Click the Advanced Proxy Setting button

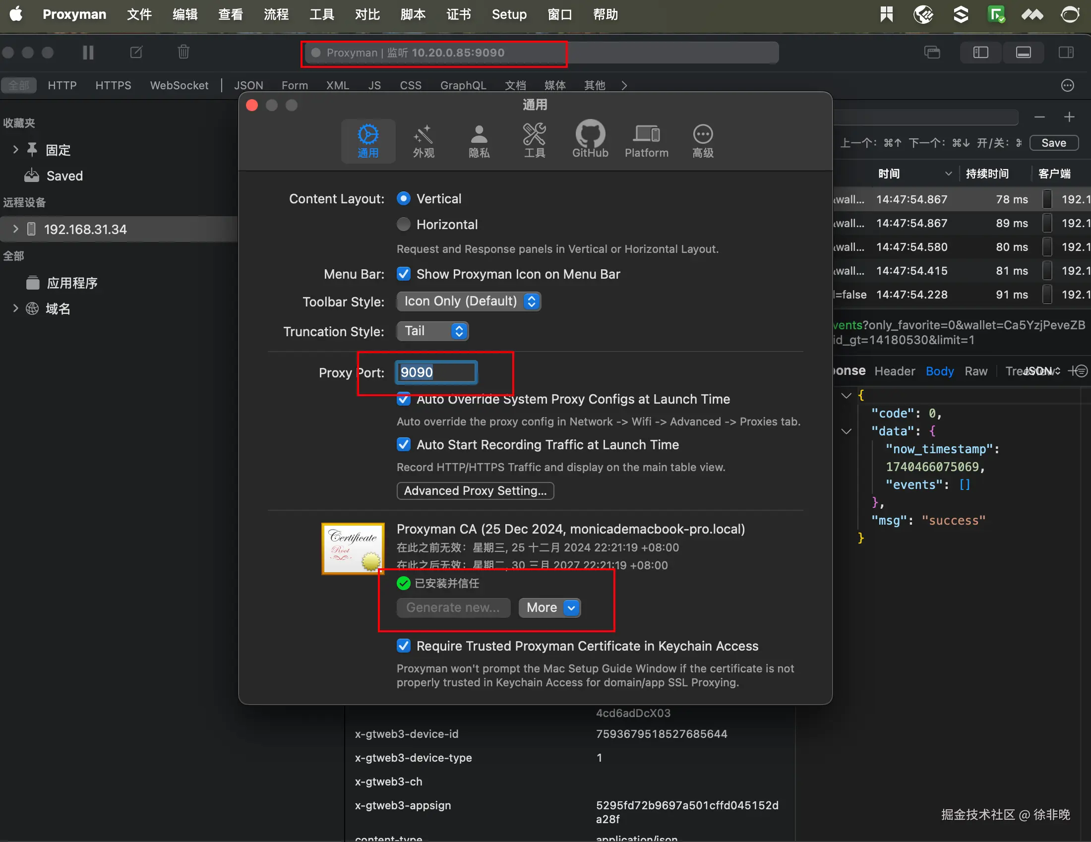coord(475,490)
